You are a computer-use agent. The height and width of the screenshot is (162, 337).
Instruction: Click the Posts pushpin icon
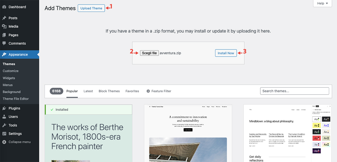point(4,18)
